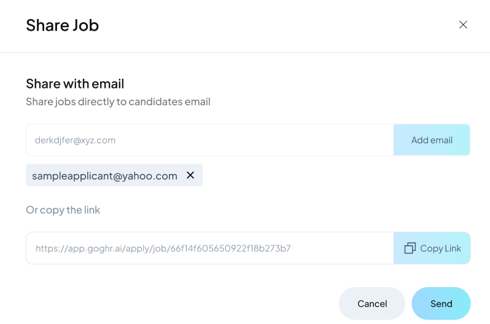The width and height of the screenshot is (490, 324).
Task: Click the Copy Link text label
Action: click(x=440, y=248)
